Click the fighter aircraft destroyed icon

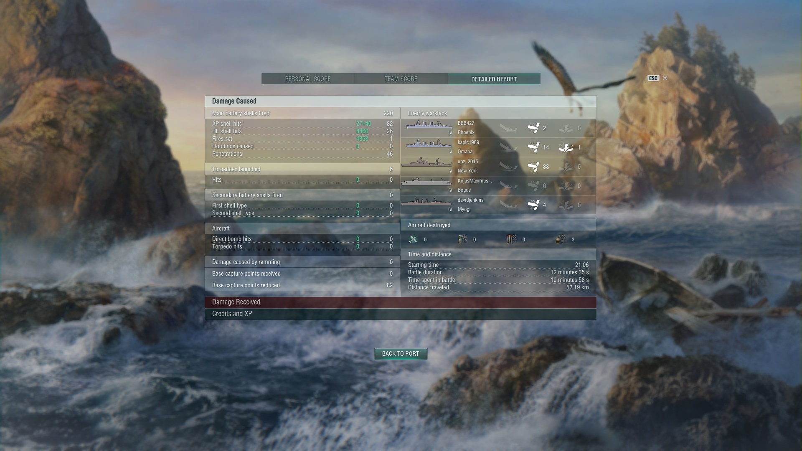[x=413, y=239]
